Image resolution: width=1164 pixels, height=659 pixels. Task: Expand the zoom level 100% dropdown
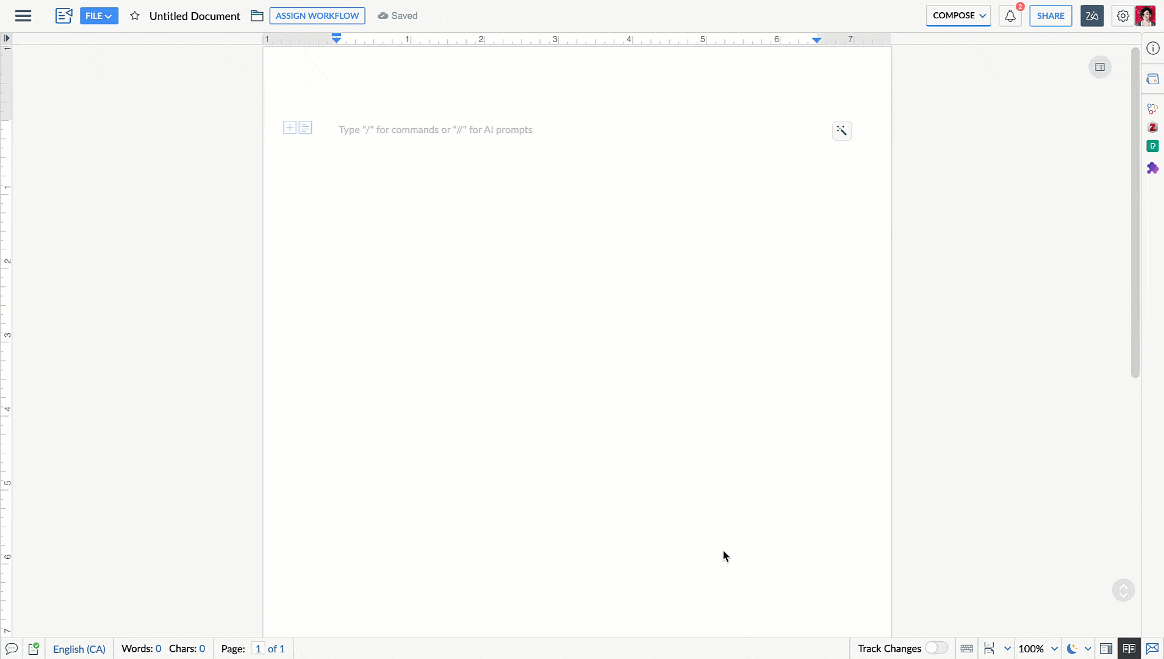1054,649
